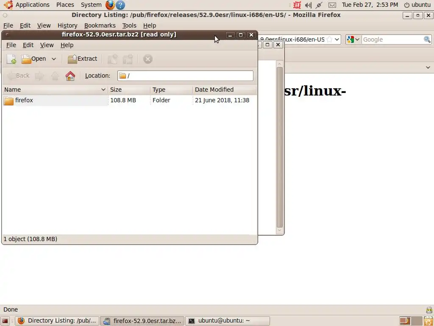Click the new archive icon in toolbar
Image resolution: width=434 pixels, height=326 pixels.
click(x=11, y=59)
